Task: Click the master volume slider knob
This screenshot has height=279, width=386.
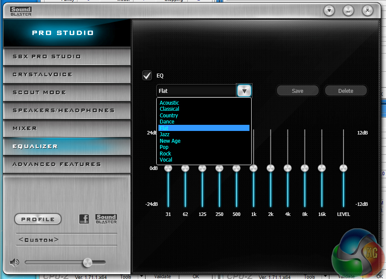Action: coord(88,263)
